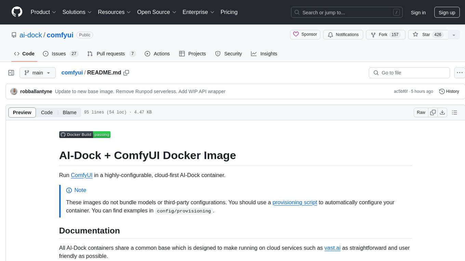
Task: Download the raw file
Action: [x=442, y=112]
